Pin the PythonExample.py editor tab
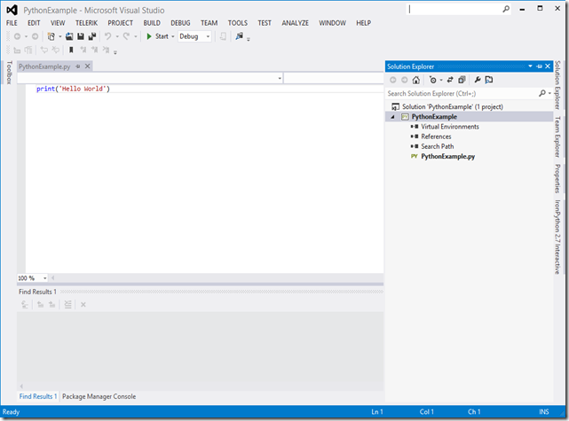The width and height of the screenshot is (569, 421). [x=77, y=66]
